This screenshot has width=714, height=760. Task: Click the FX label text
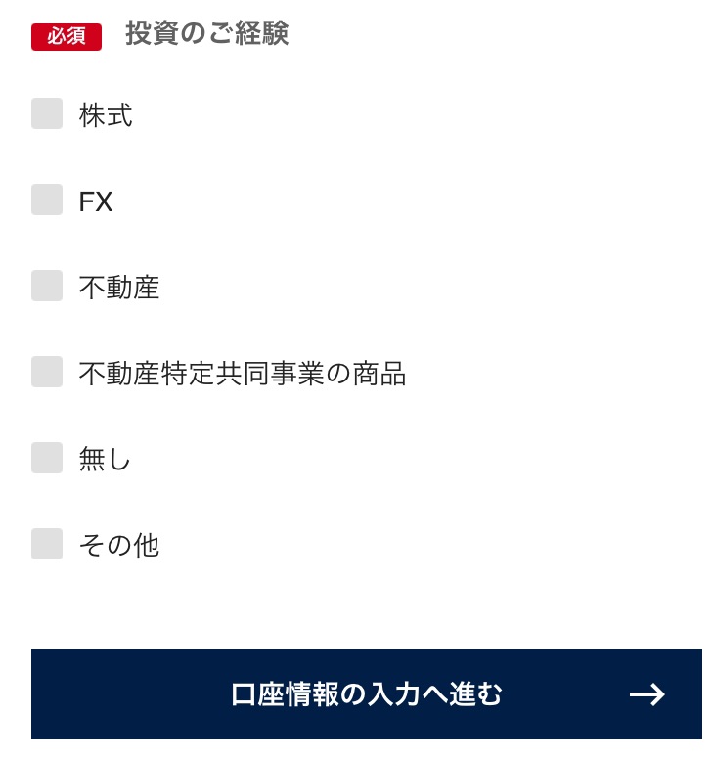(x=96, y=201)
